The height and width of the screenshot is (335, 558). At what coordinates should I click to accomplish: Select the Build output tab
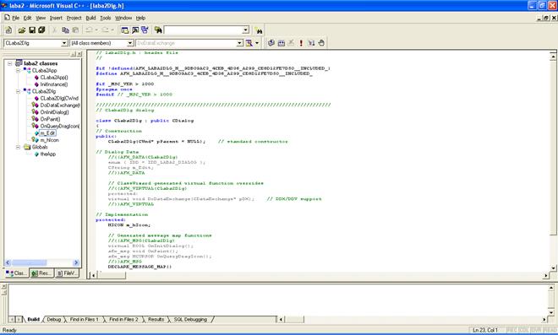pos(33,320)
